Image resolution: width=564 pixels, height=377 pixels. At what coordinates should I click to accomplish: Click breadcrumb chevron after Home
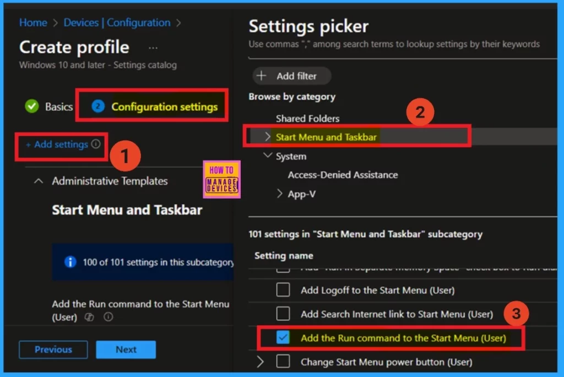[x=56, y=23]
